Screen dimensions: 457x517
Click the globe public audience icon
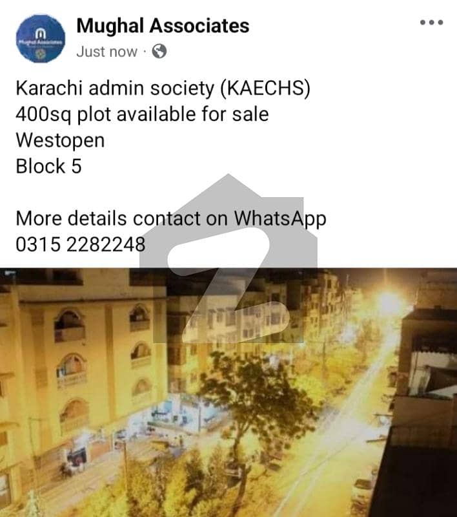click(x=159, y=51)
